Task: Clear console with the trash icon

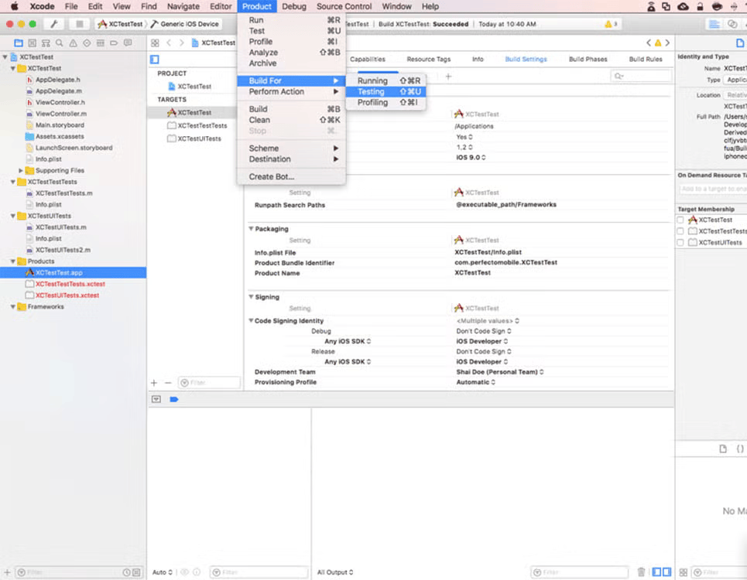Action: pos(641,572)
